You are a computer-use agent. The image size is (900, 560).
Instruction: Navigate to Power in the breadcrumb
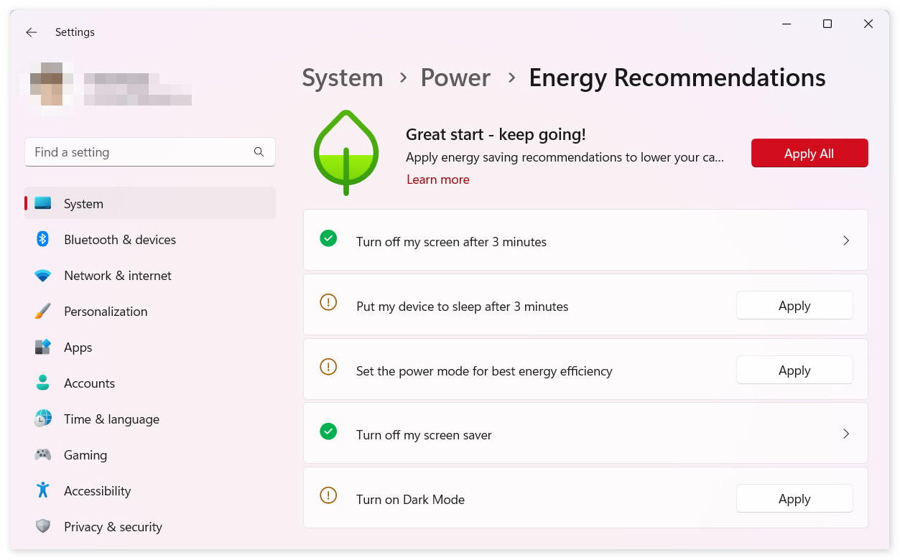(x=455, y=78)
